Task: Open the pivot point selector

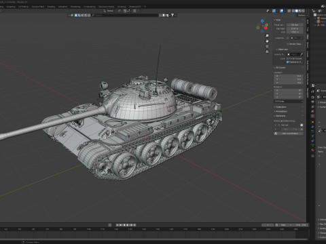Action: coord(120,11)
